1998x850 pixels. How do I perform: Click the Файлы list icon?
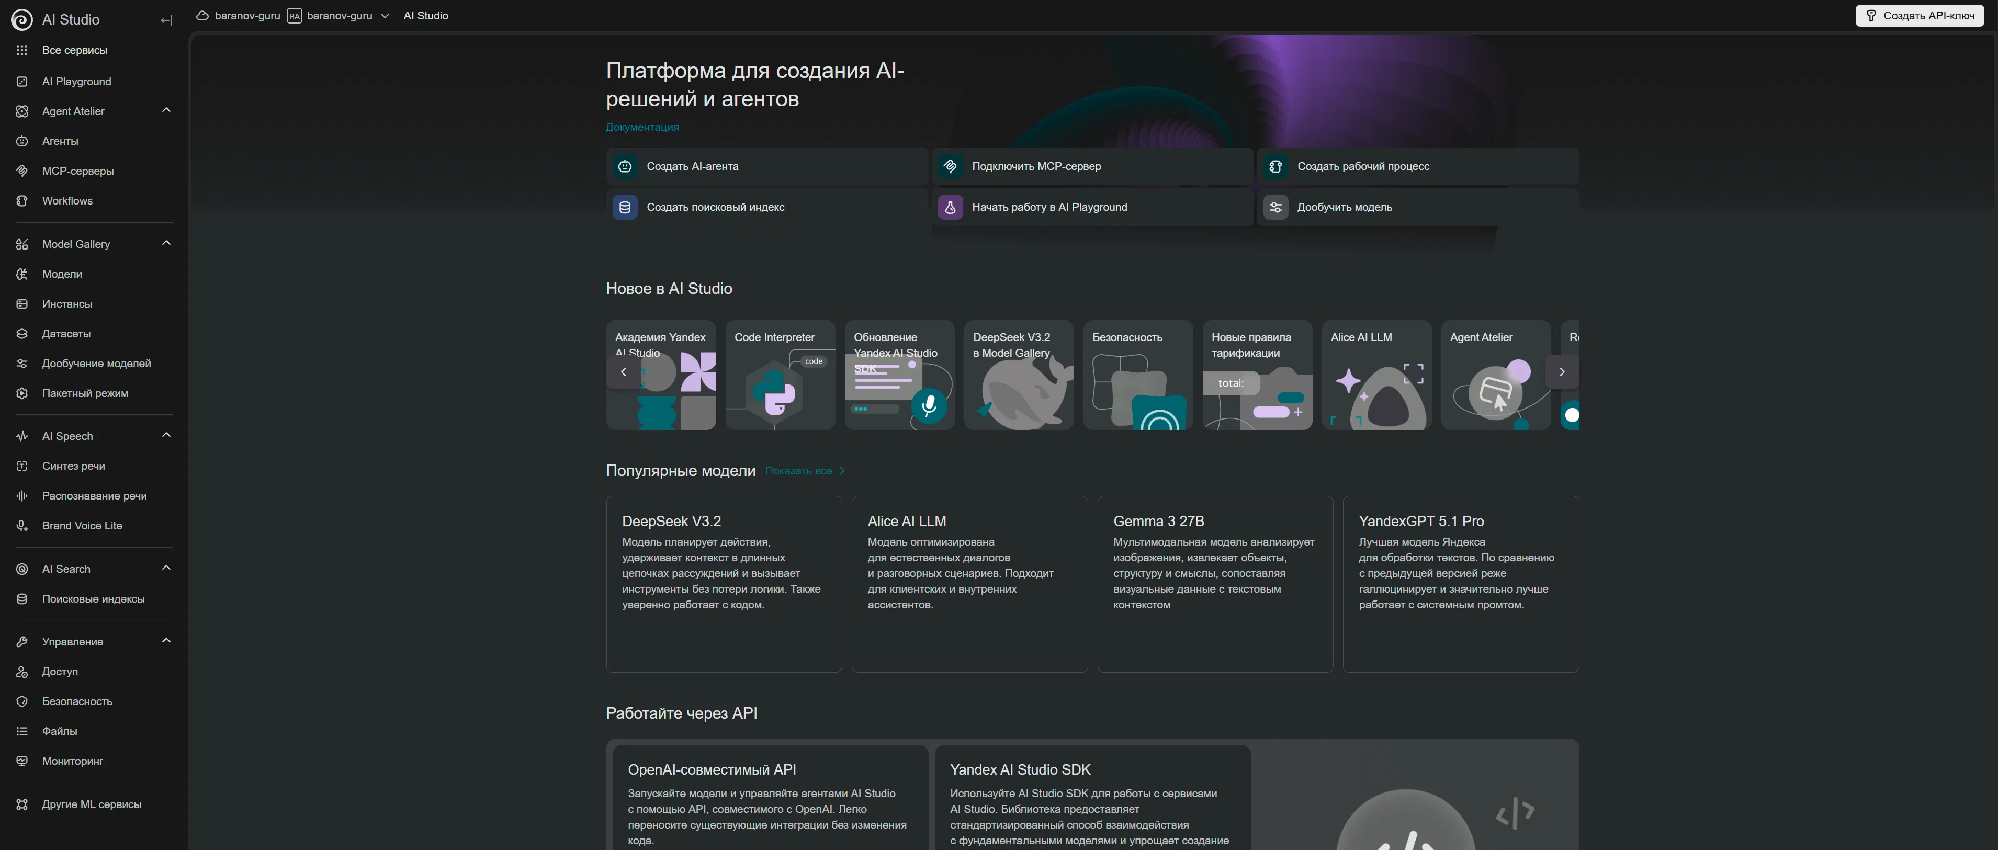22,731
